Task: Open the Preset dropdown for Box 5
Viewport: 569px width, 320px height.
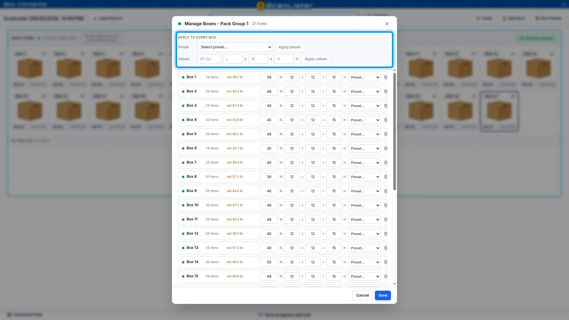Action: 364,134
